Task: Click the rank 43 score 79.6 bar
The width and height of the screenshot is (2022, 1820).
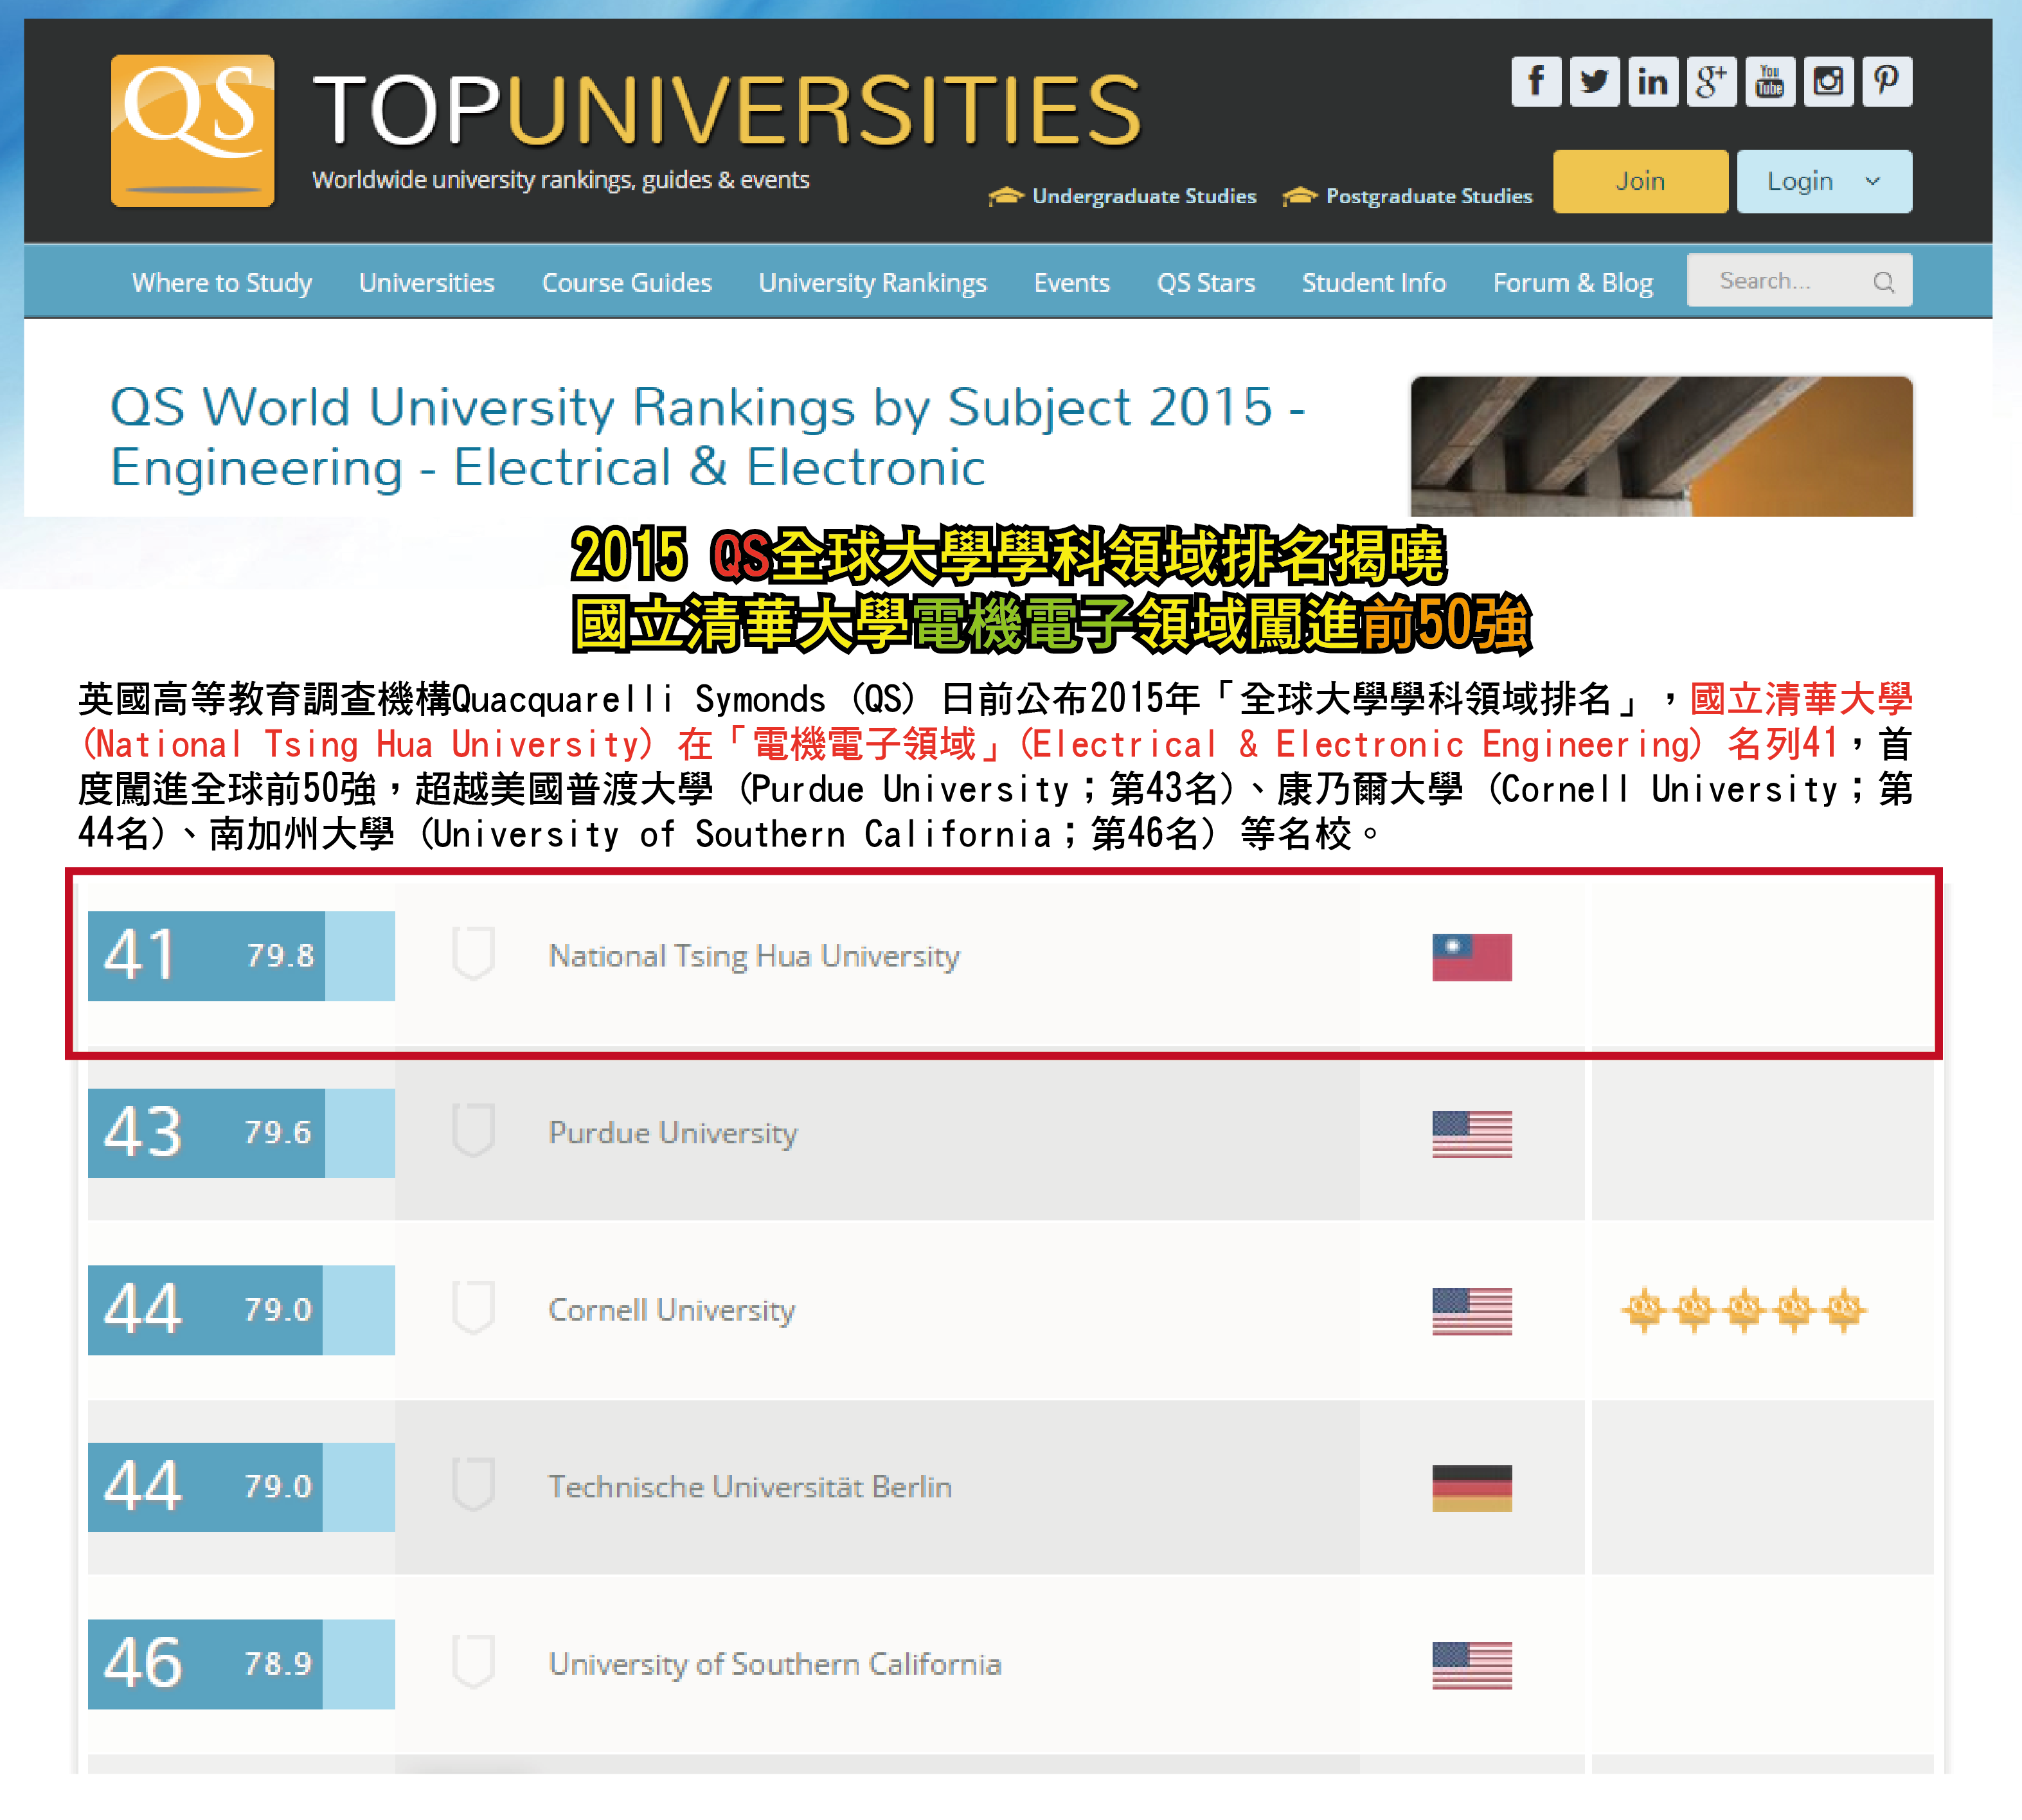Action: (241, 1133)
